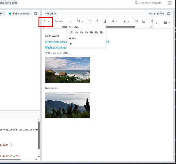Open the Extra widgets settings gear
Image resolution: width=176 pixels, height=164 pixels.
(36, 14)
